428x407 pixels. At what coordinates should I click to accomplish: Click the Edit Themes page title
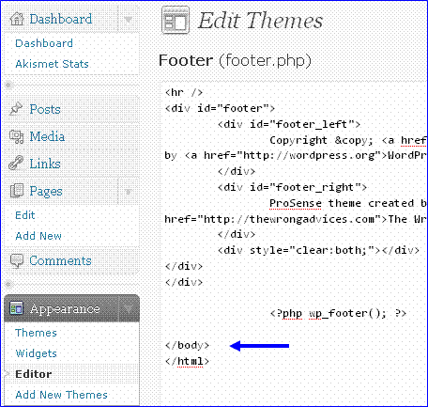(x=260, y=21)
